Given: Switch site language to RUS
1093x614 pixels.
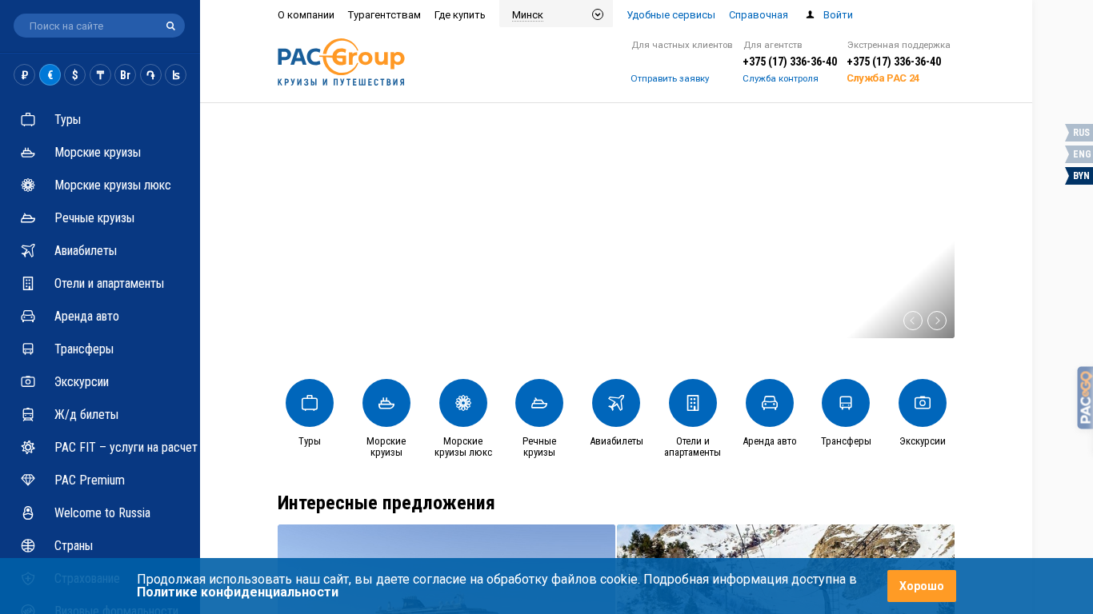Looking at the screenshot, I should [x=1079, y=133].
